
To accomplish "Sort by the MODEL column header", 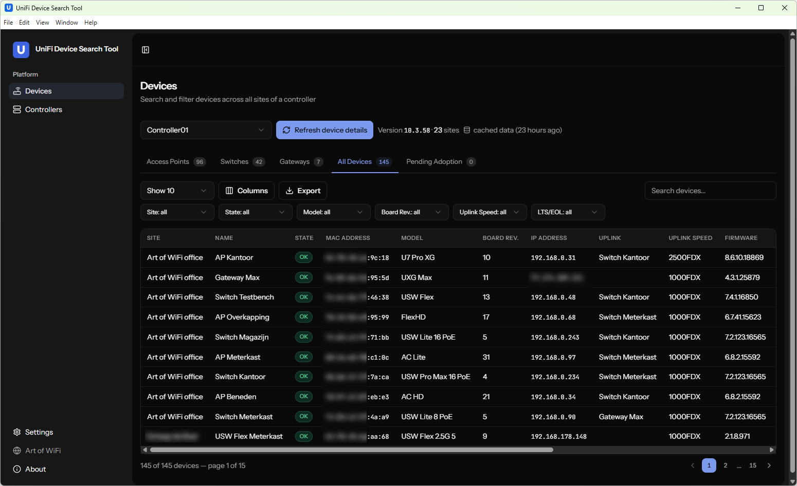I will pos(412,238).
